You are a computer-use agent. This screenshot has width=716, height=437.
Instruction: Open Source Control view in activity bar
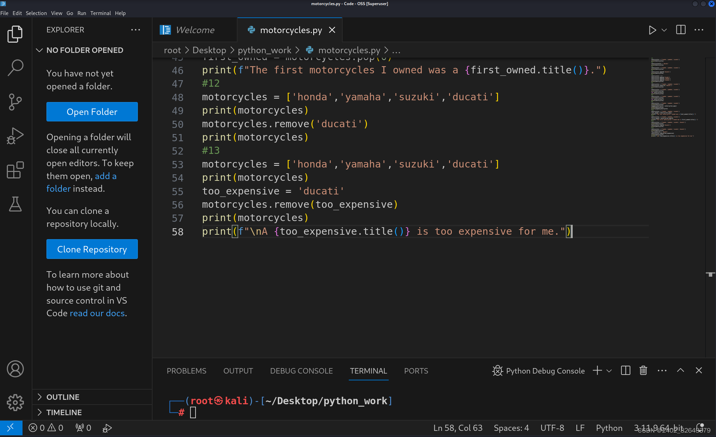(15, 102)
